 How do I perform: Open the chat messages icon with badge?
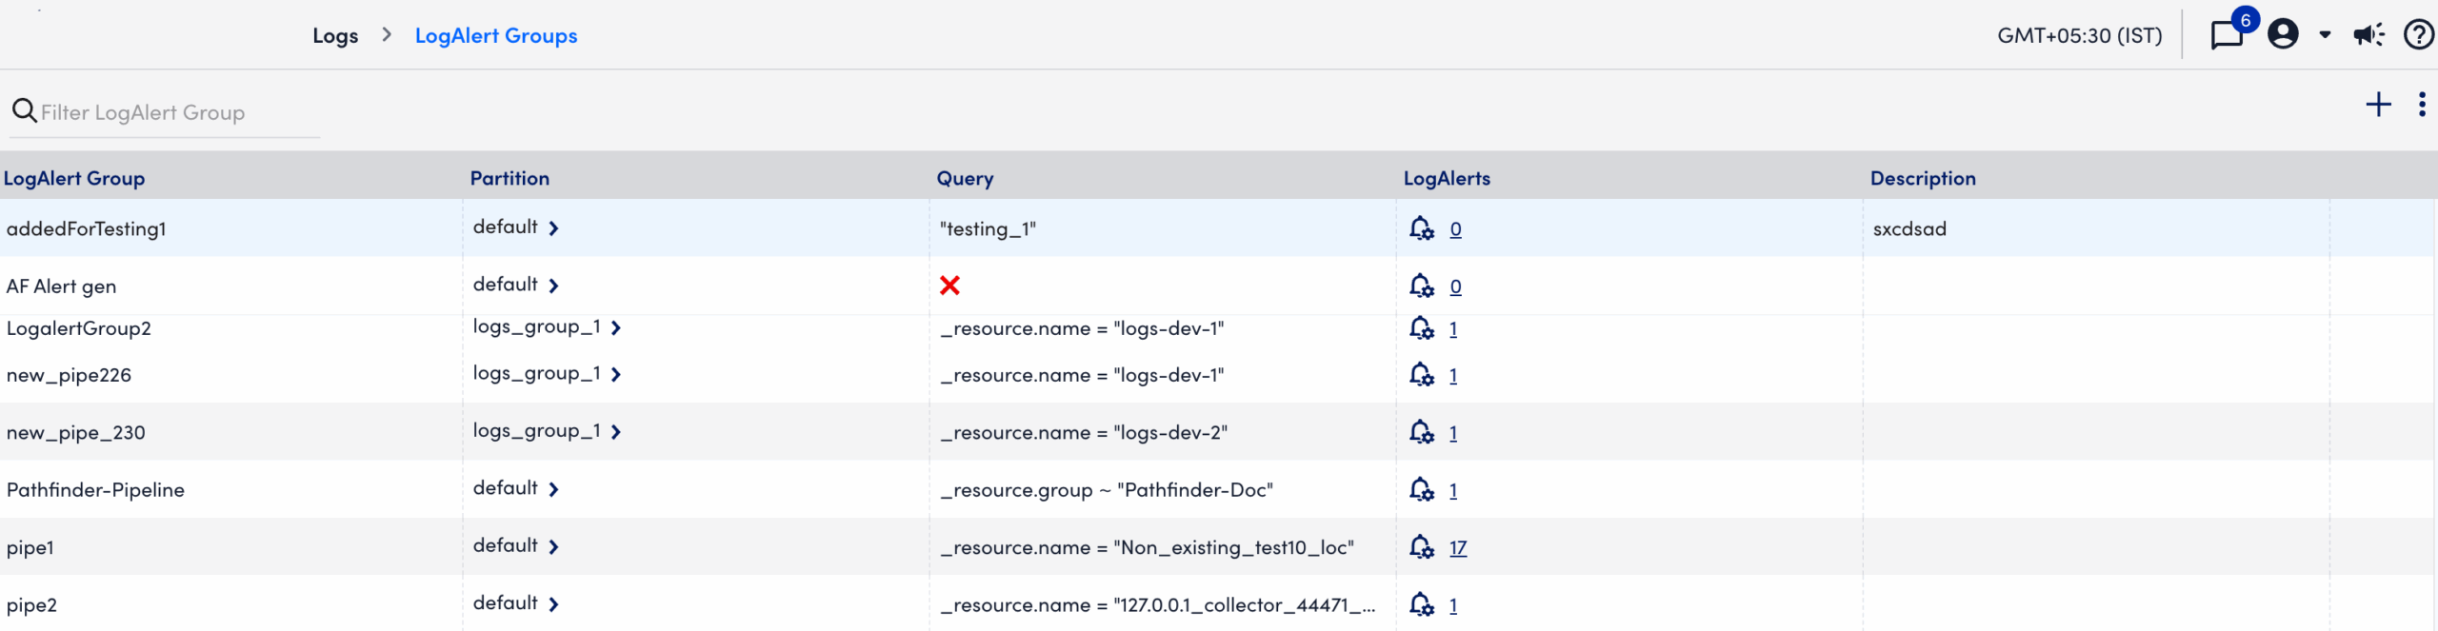2227,35
